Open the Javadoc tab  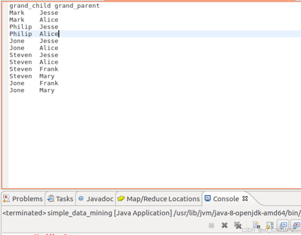click(x=96, y=199)
